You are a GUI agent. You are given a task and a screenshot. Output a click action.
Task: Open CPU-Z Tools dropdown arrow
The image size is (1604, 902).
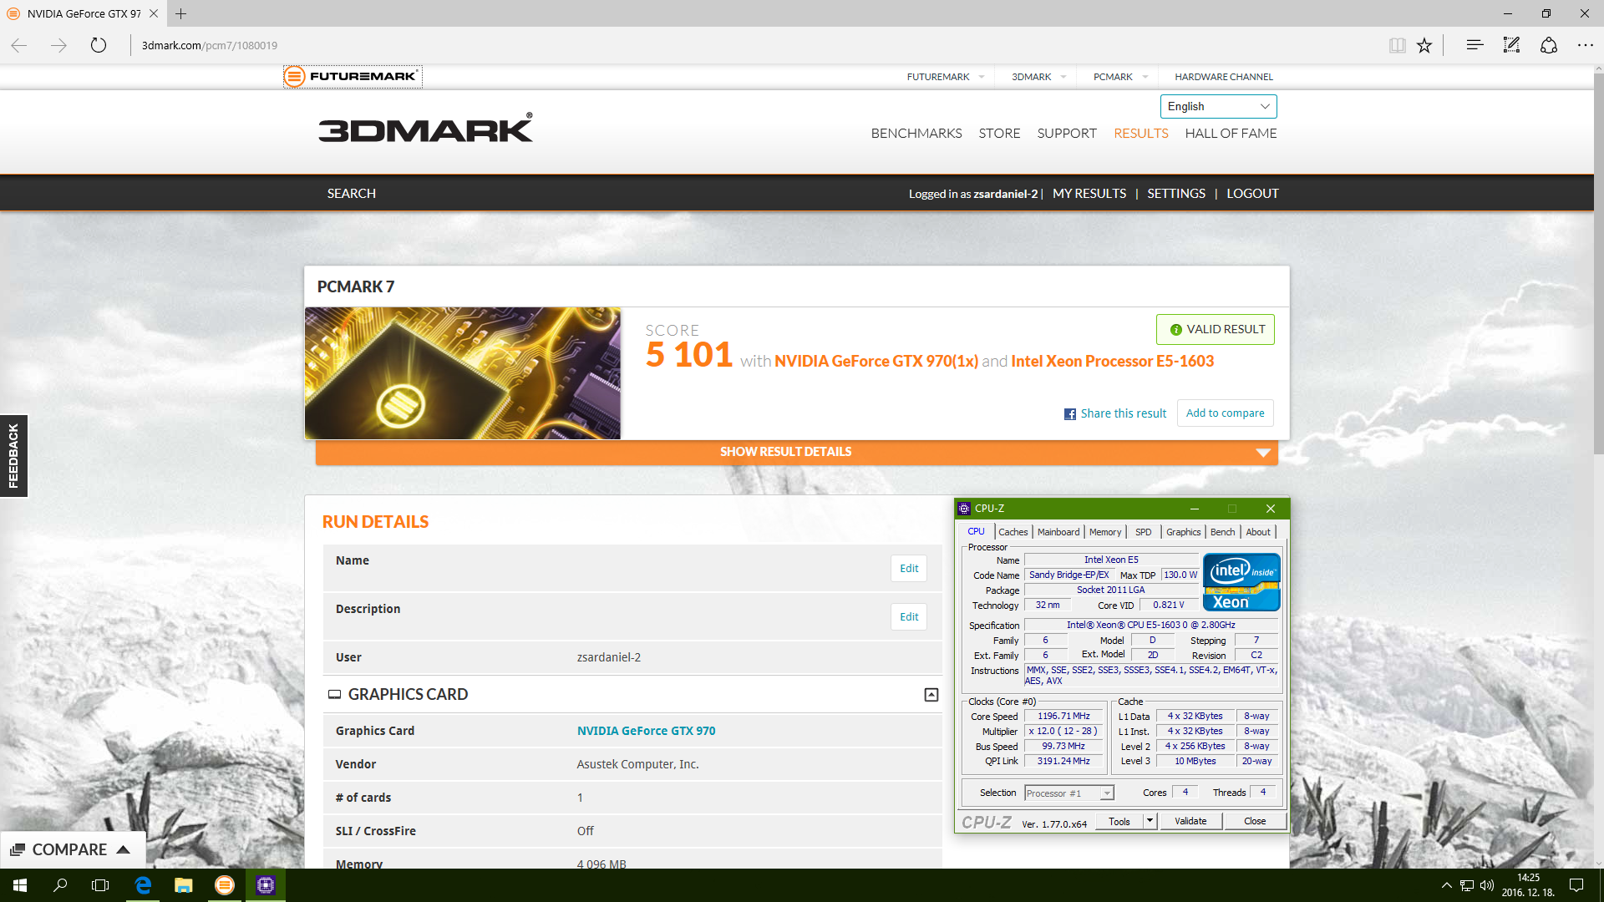[1150, 821]
